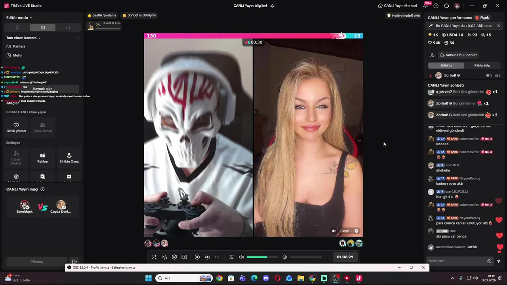Toggle the microphone icon
The width and height of the screenshot is (507, 285).
284,257
